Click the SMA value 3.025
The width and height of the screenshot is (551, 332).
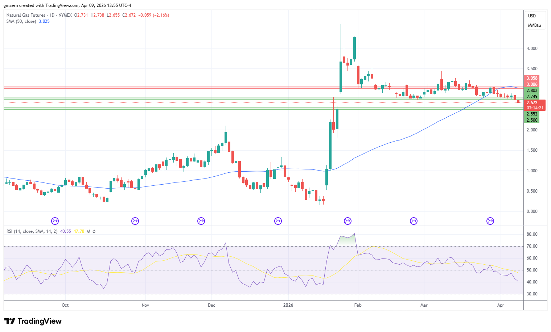44,21
